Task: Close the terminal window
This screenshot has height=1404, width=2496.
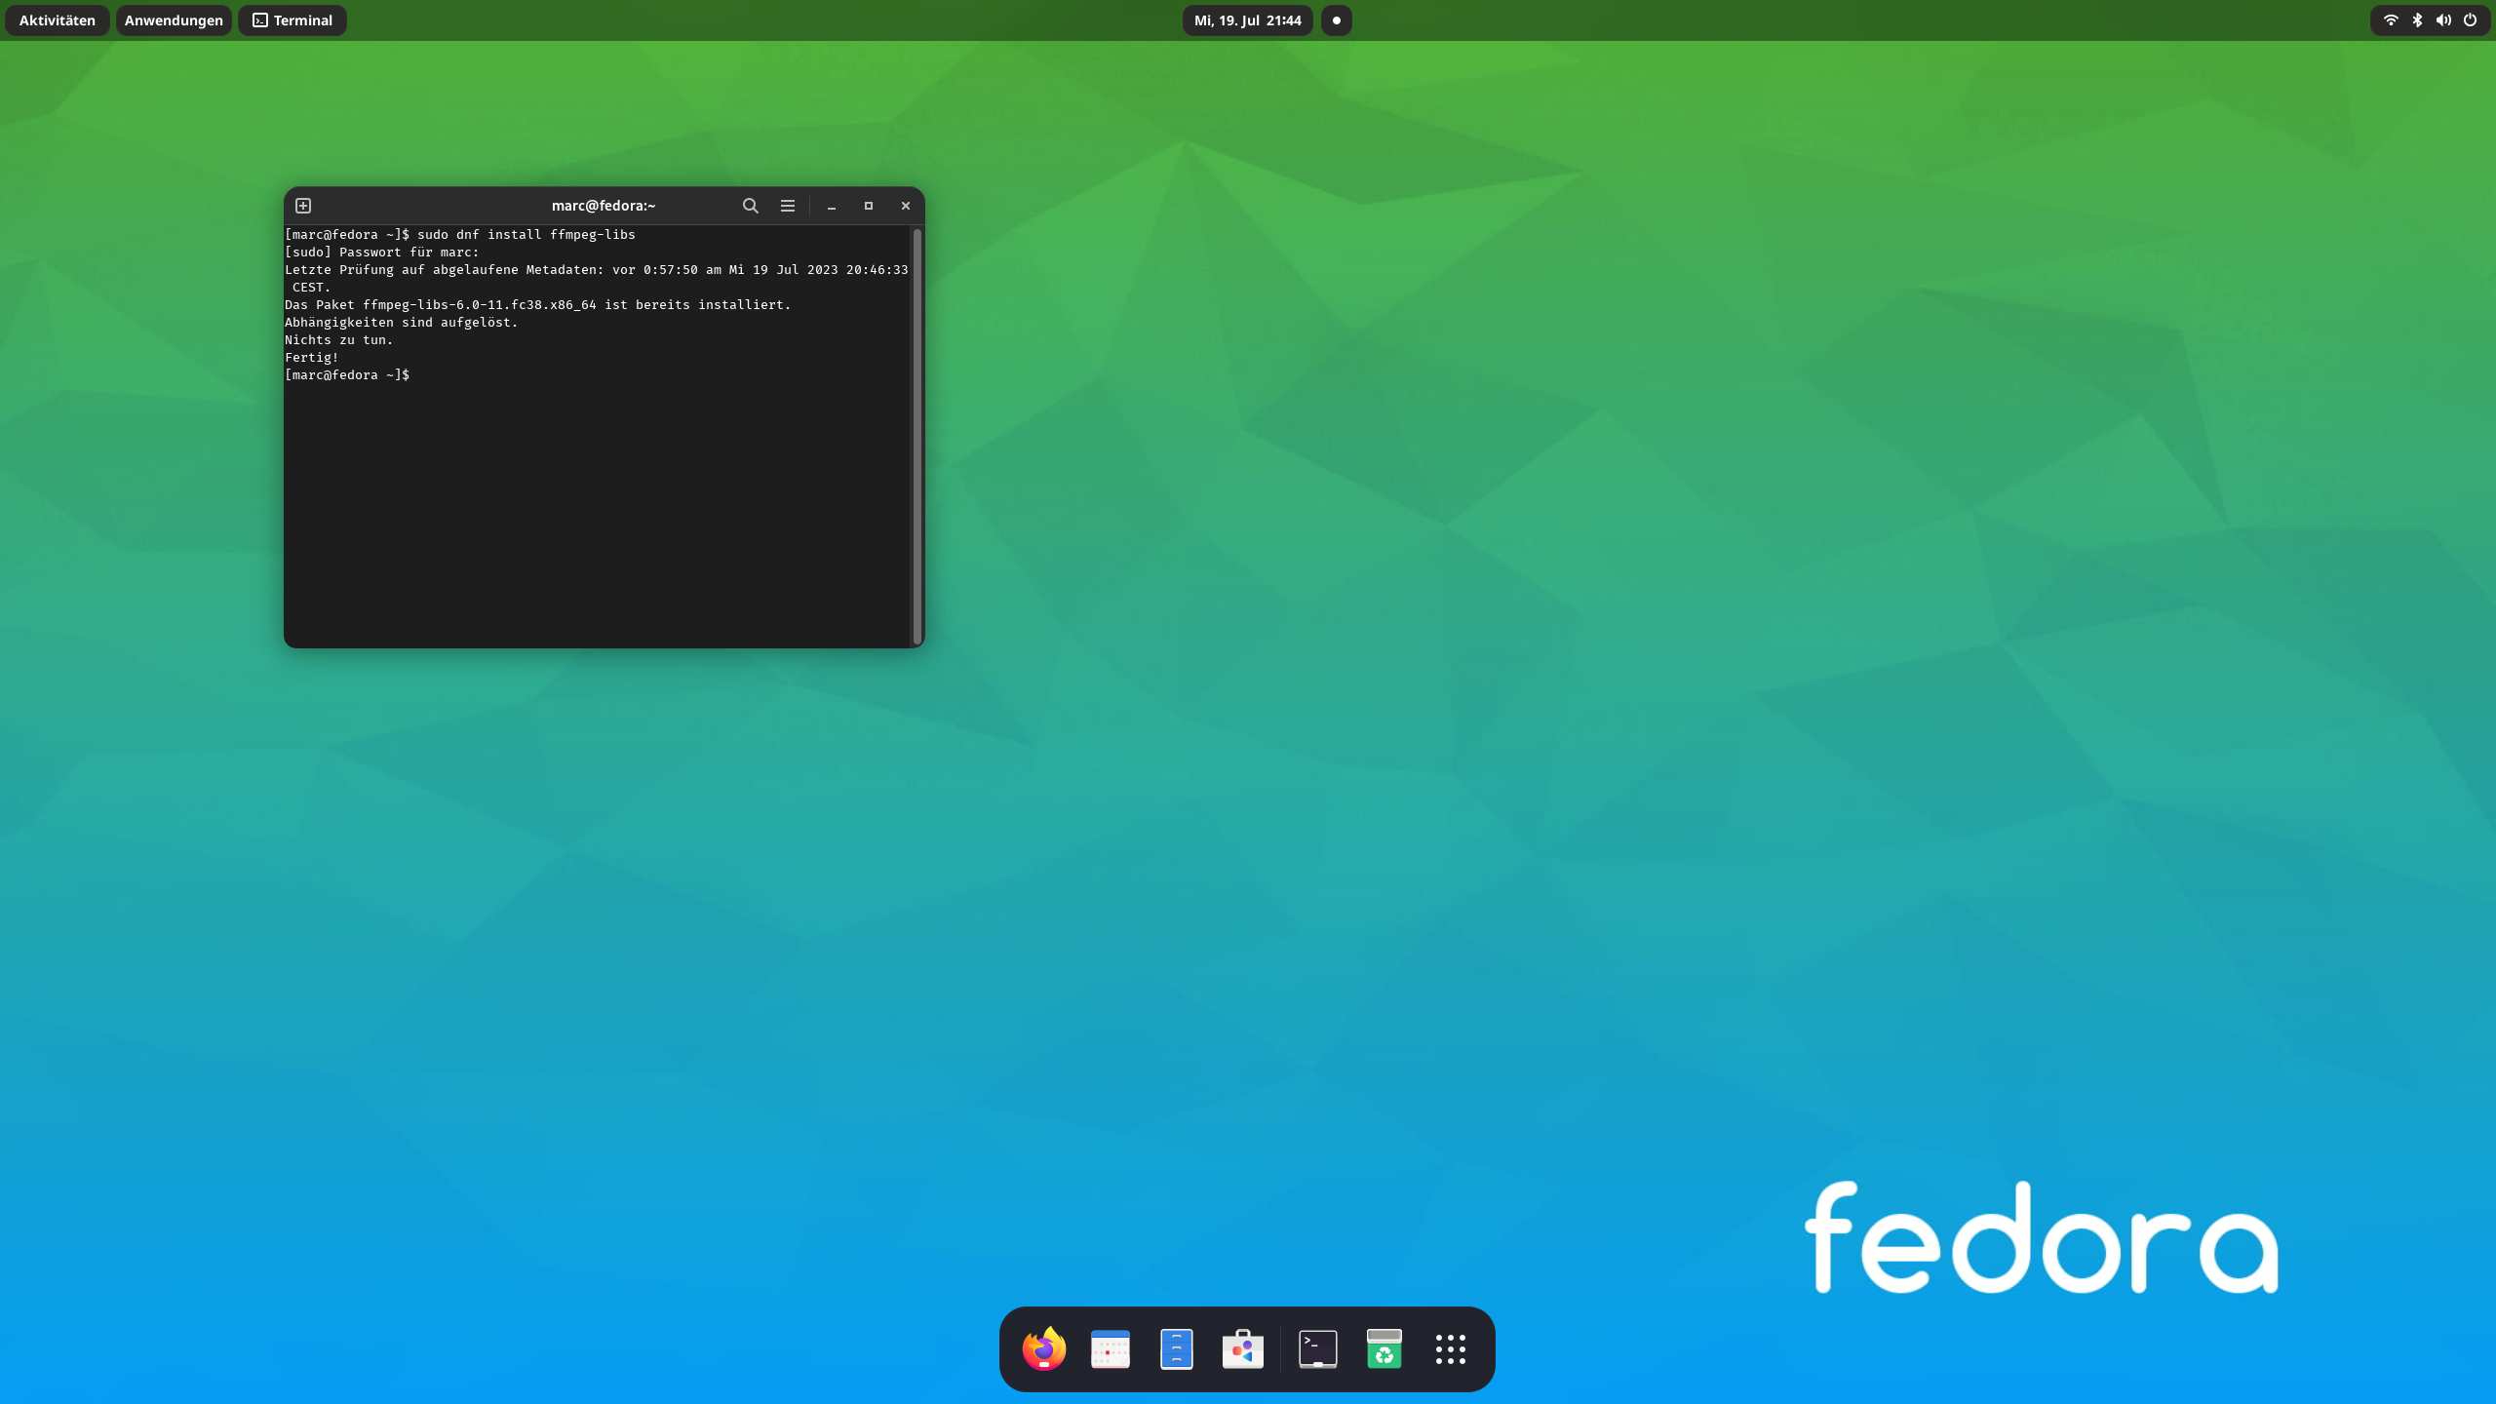Action: coord(906,206)
